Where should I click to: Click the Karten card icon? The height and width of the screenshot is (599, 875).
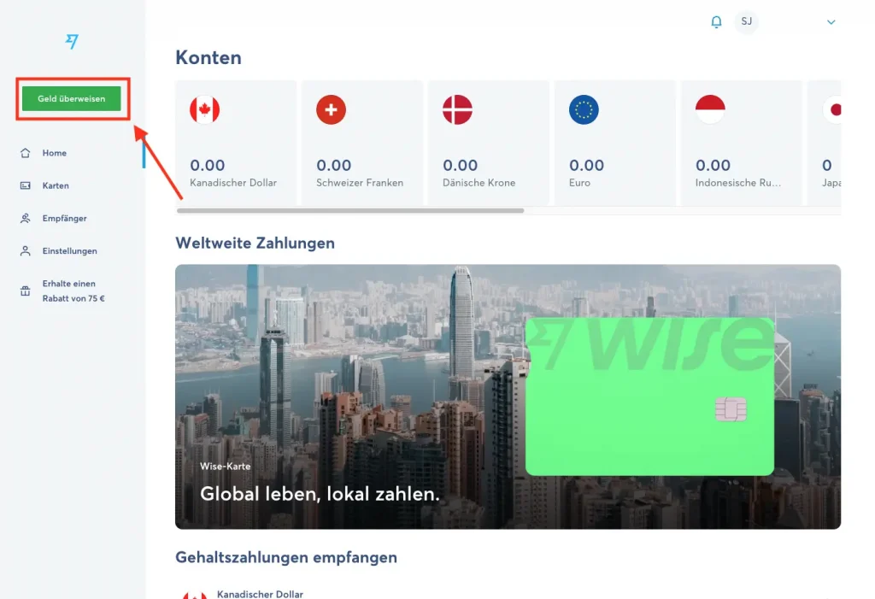click(25, 185)
